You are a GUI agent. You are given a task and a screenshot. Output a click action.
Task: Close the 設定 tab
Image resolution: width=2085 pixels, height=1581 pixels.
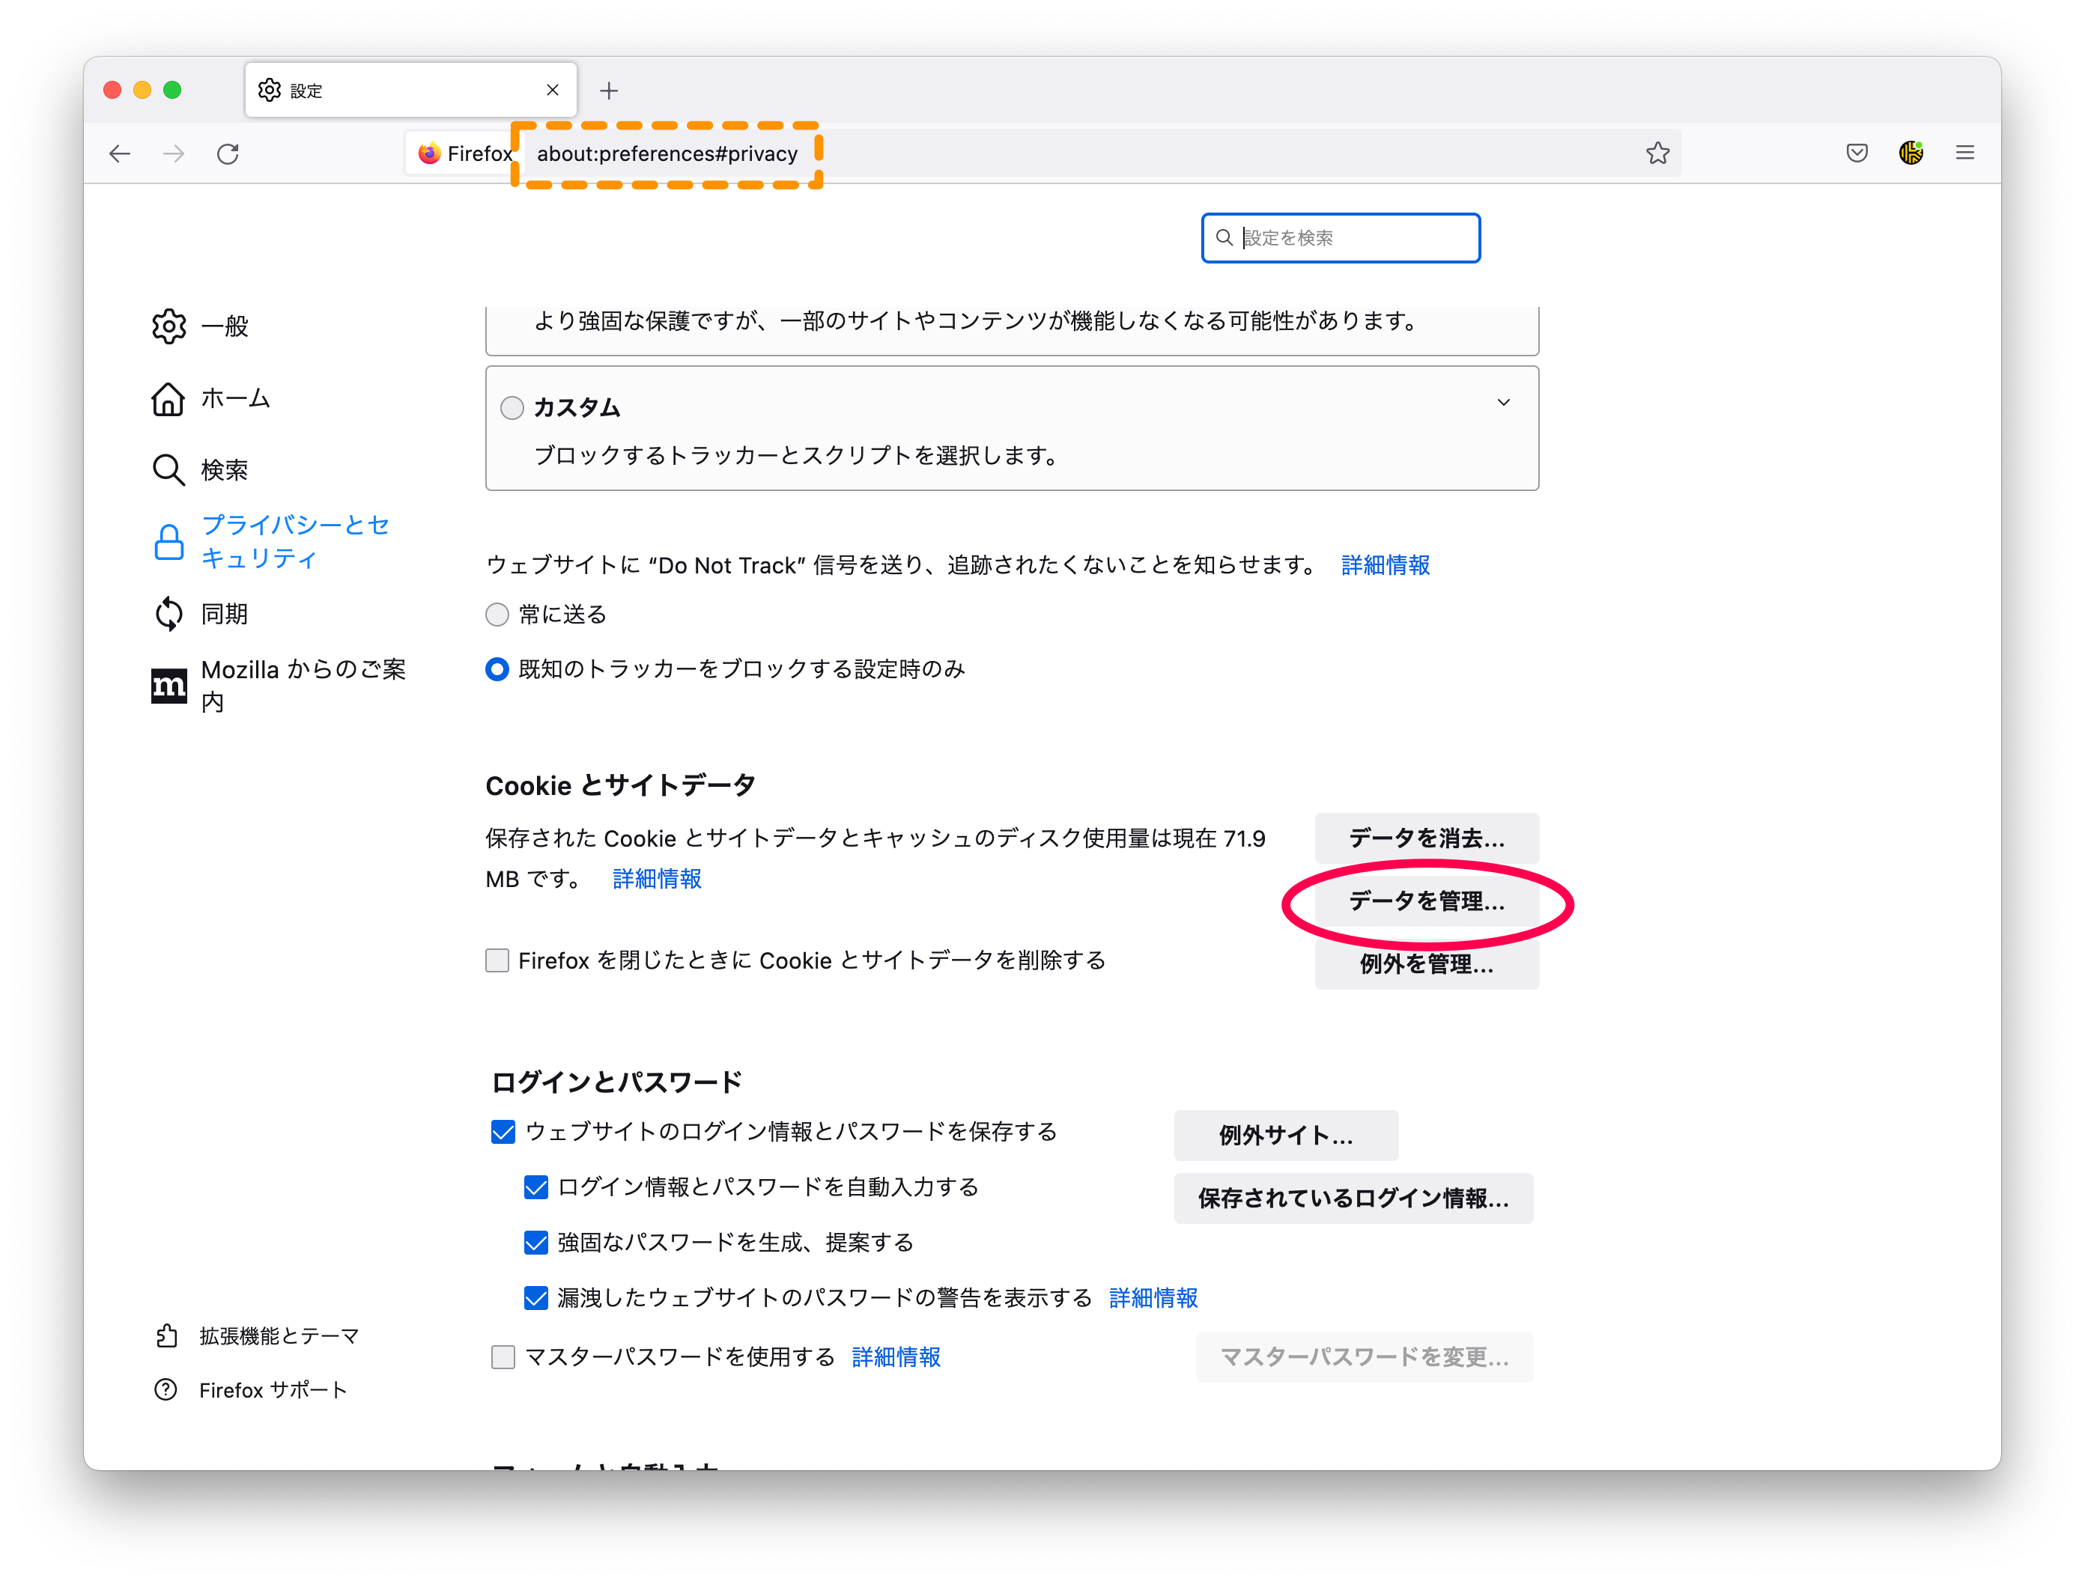tap(553, 90)
